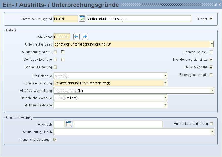Enable the Jahresausgleich checkbox
This screenshot has height=157, width=222.
point(211,52)
